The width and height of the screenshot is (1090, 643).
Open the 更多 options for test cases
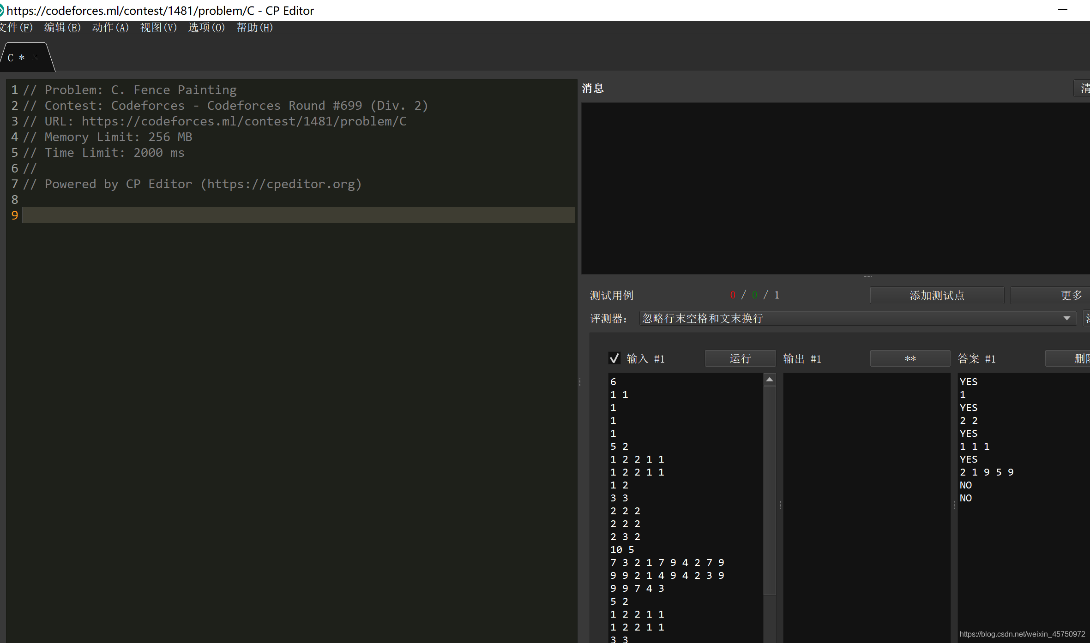1072,295
